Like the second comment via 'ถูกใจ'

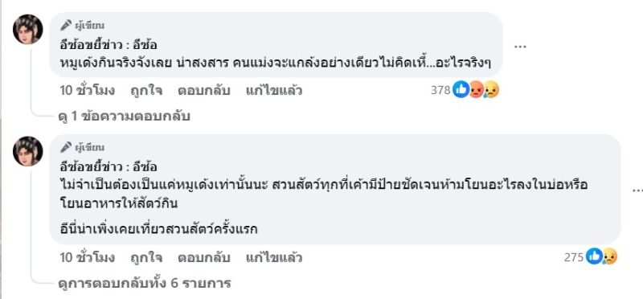coord(146,257)
